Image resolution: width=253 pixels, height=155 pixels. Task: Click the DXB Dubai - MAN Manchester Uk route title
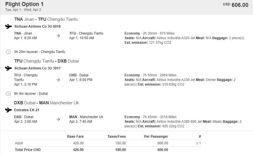[46, 103]
